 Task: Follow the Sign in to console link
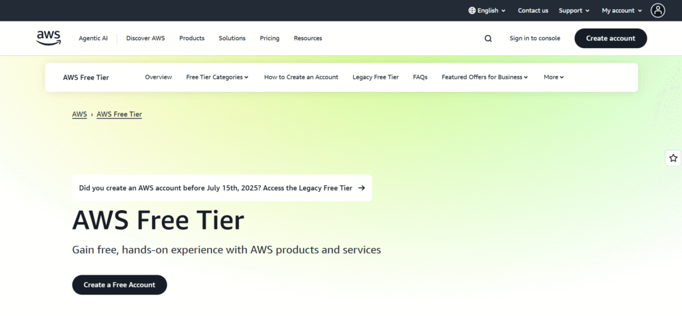tap(535, 39)
